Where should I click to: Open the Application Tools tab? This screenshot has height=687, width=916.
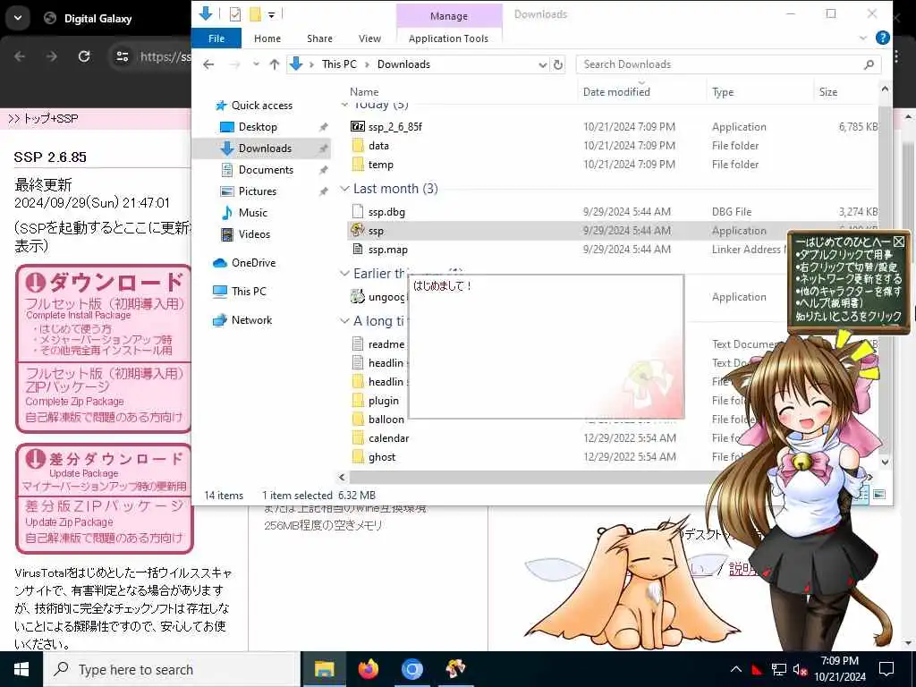(449, 38)
